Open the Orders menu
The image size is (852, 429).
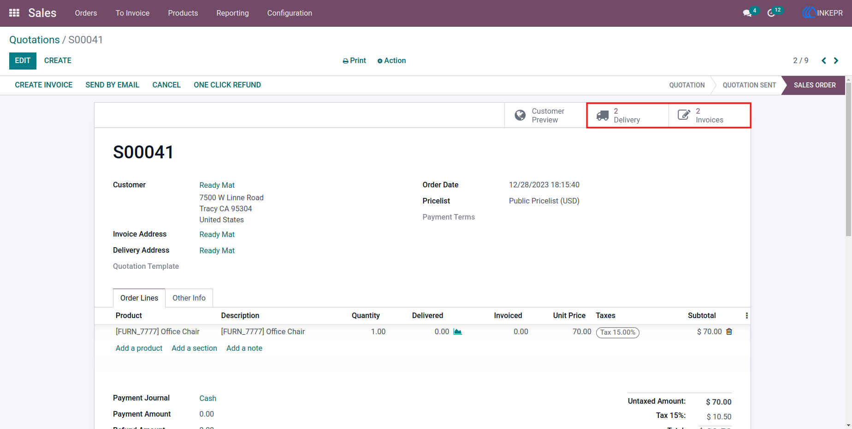point(86,13)
